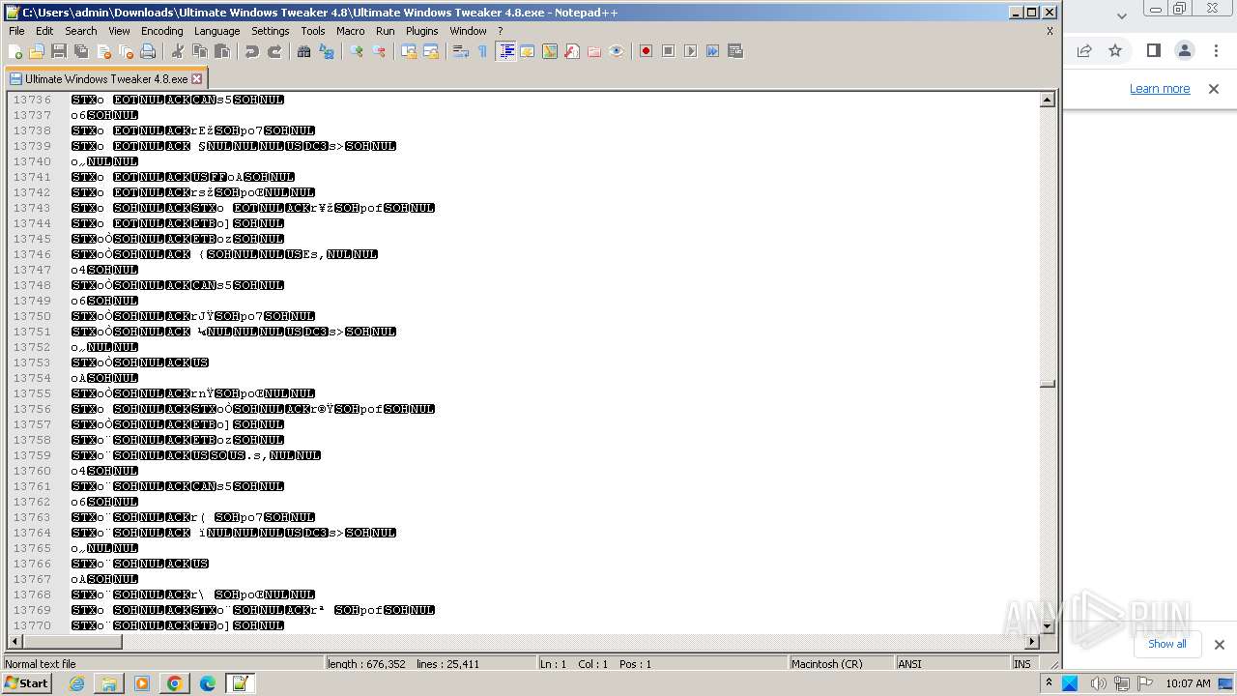Image resolution: width=1237 pixels, height=696 pixels.
Task: Create a new document with the New icon
Action: (x=15, y=51)
